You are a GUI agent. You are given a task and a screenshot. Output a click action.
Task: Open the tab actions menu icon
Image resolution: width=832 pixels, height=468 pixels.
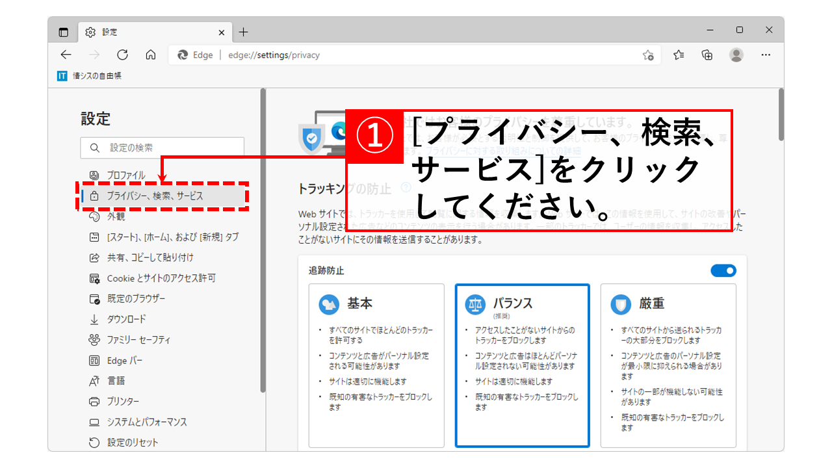63,31
